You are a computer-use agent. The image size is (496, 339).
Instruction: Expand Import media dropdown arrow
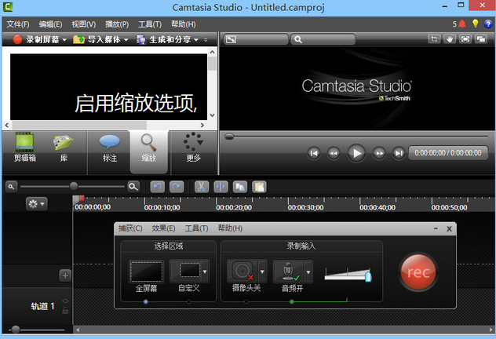[126, 40]
